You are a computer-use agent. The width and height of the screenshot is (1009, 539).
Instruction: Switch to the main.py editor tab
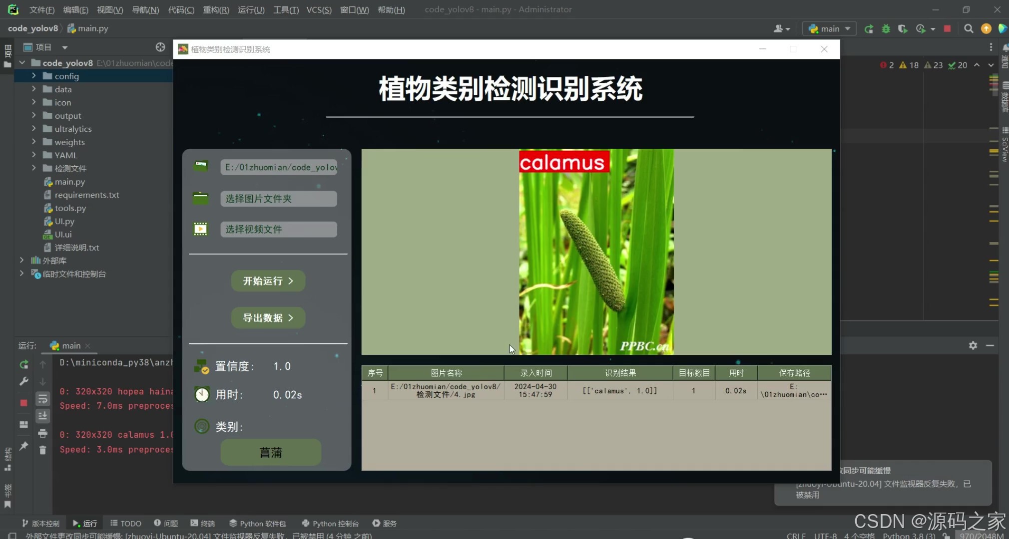point(92,28)
